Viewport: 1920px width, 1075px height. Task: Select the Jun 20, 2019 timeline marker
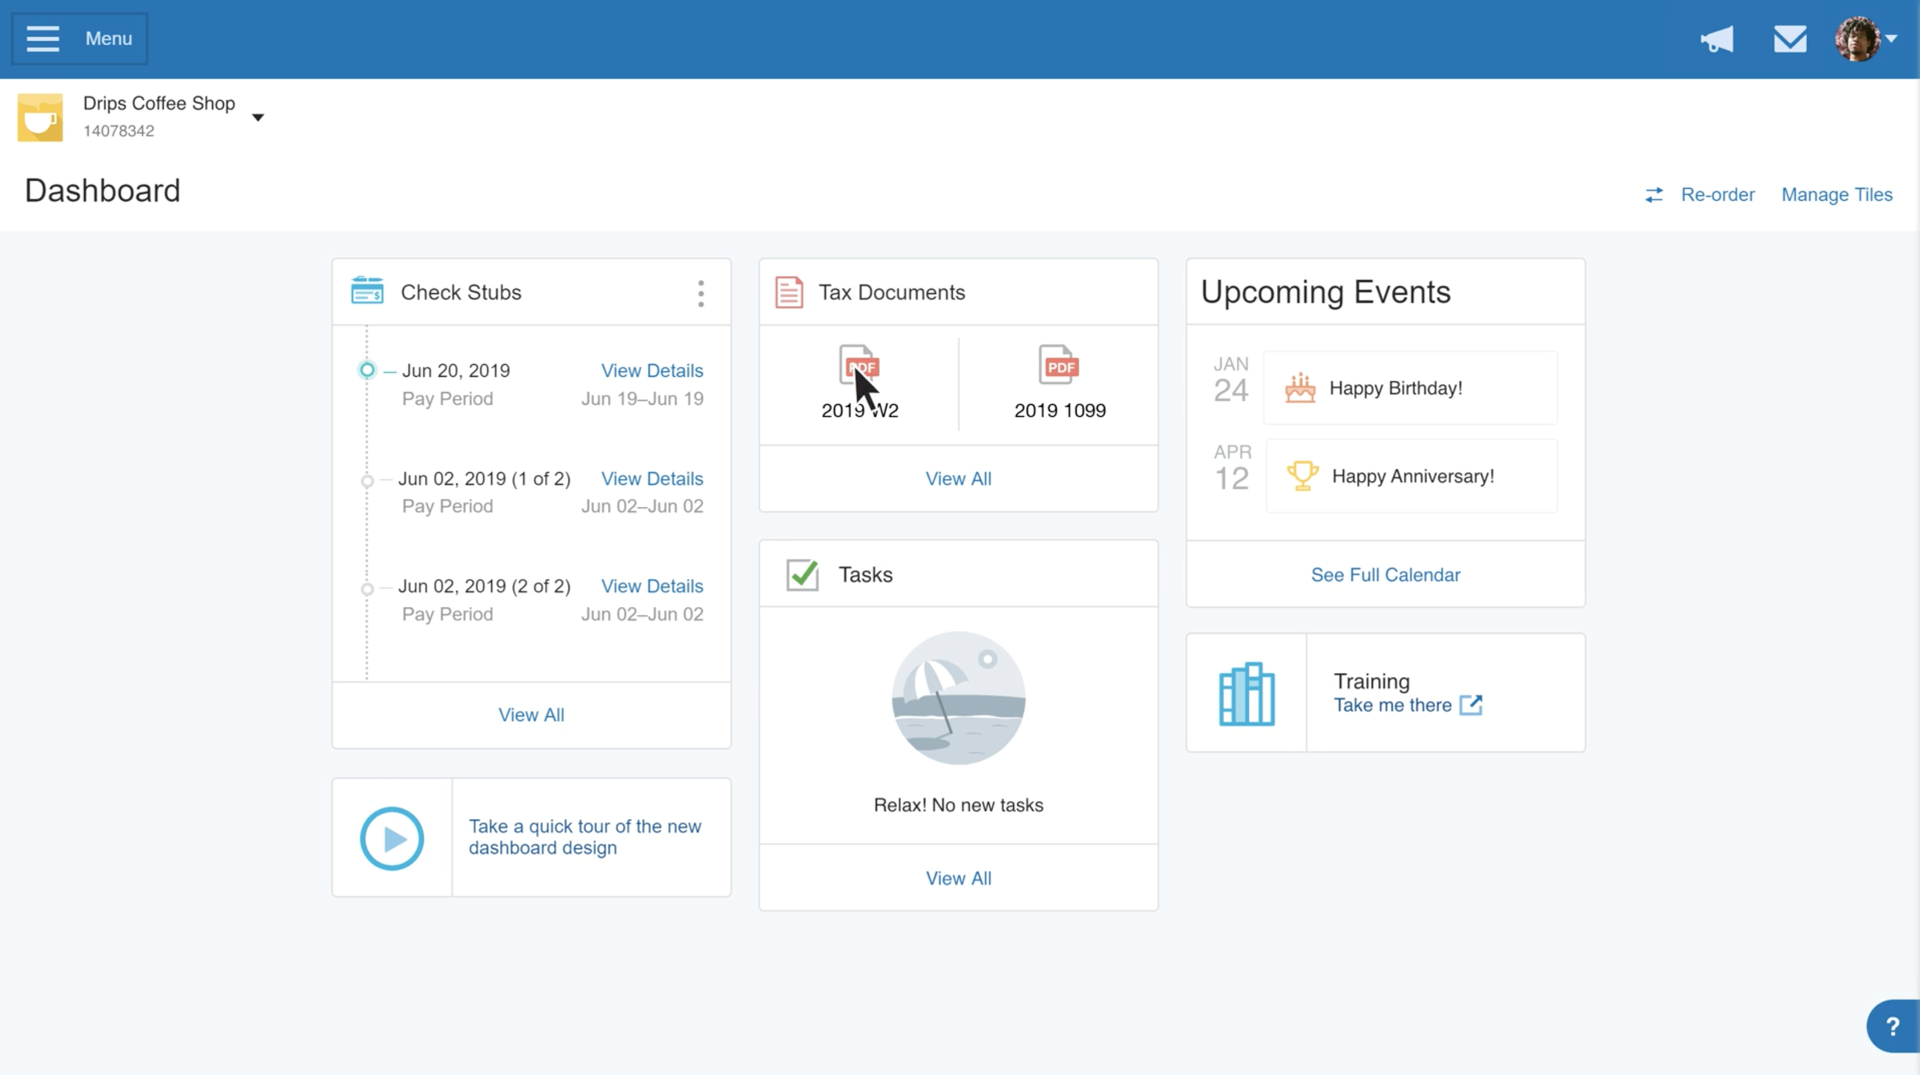367,369
